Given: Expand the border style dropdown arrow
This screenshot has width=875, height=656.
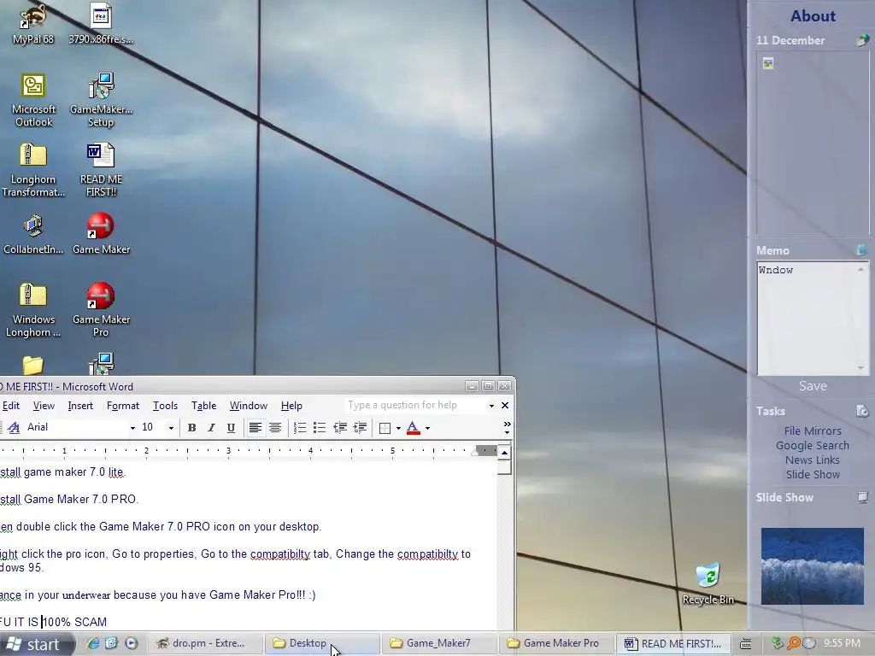Looking at the screenshot, I should click(x=398, y=429).
